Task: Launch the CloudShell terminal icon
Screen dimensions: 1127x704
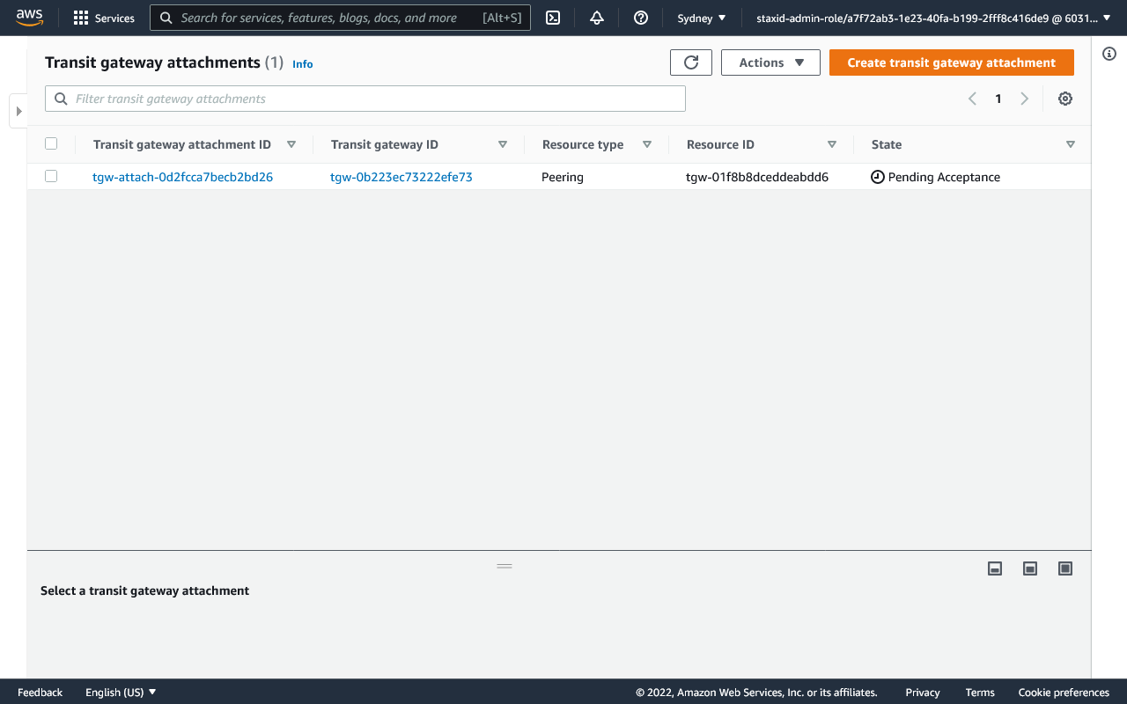Action: tap(553, 18)
